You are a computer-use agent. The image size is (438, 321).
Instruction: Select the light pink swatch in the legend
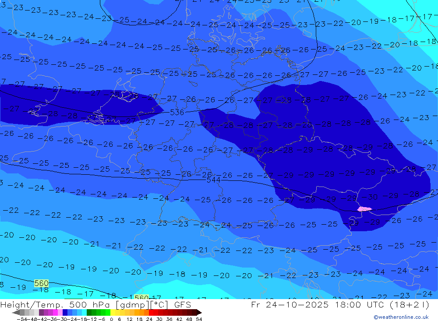tap(60, 312)
